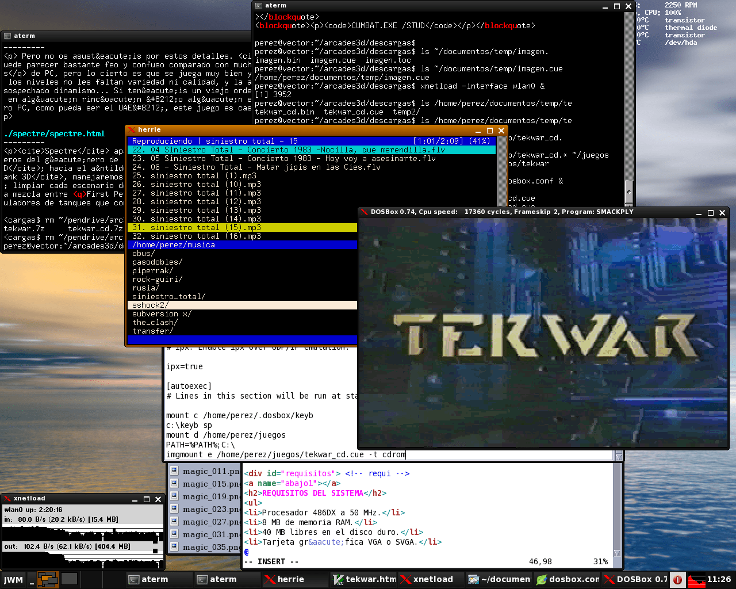
Task: Switch to the first desktop in pager
Action: (x=48, y=579)
